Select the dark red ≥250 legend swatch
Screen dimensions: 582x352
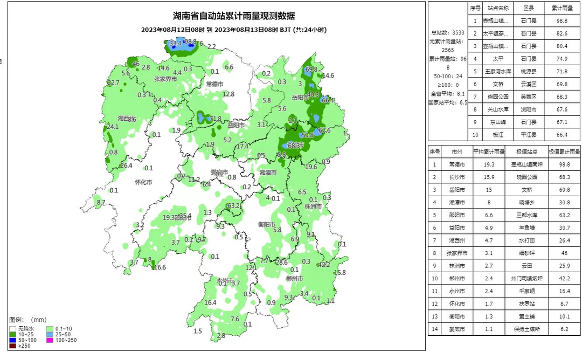(x=13, y=346)
